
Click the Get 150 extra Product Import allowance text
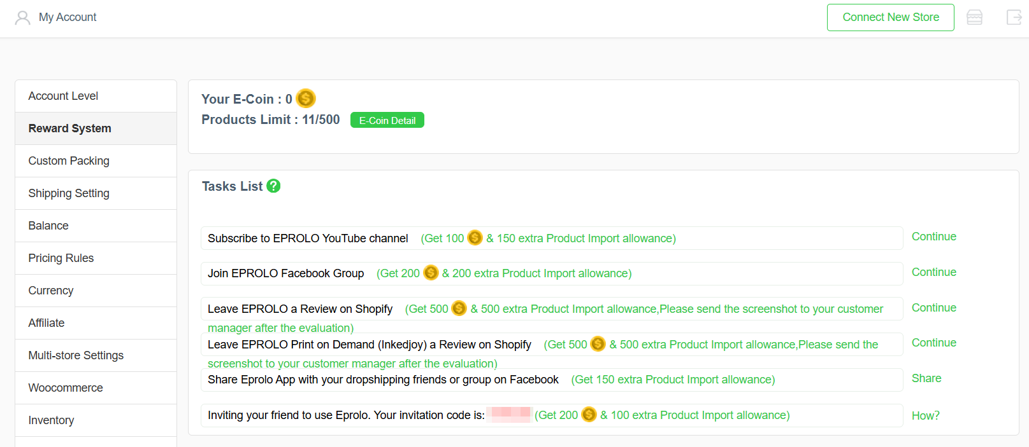click(673, 380)
